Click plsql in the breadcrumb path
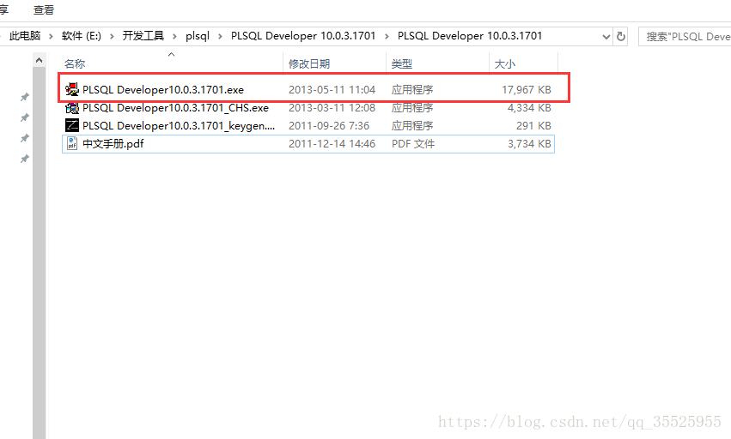This screenshot has height=439, width=731. tap(198, 36)
